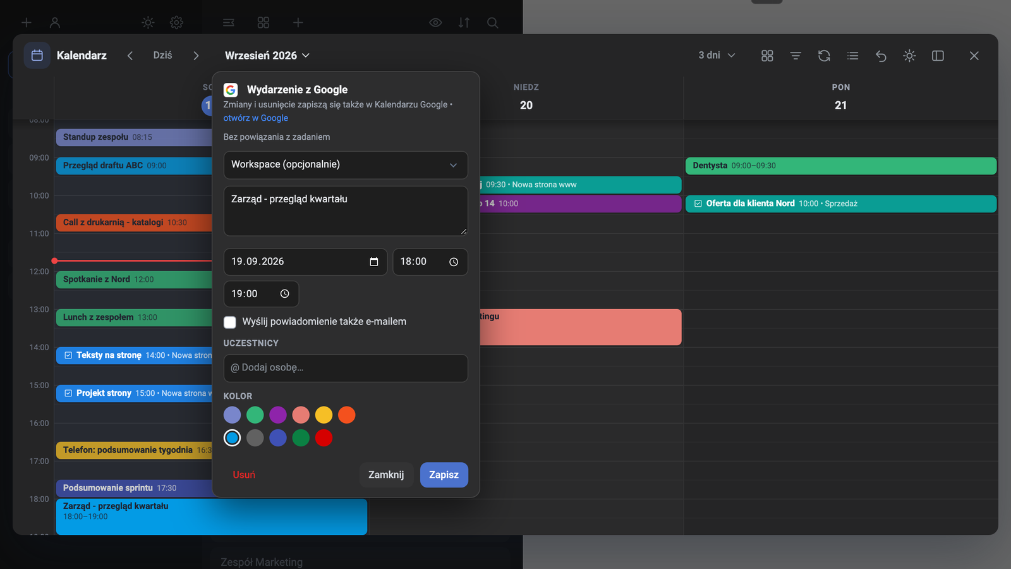
Task: Click the event title field 'Zarząd - przegląd kwartału'
Action: [346, 211]
